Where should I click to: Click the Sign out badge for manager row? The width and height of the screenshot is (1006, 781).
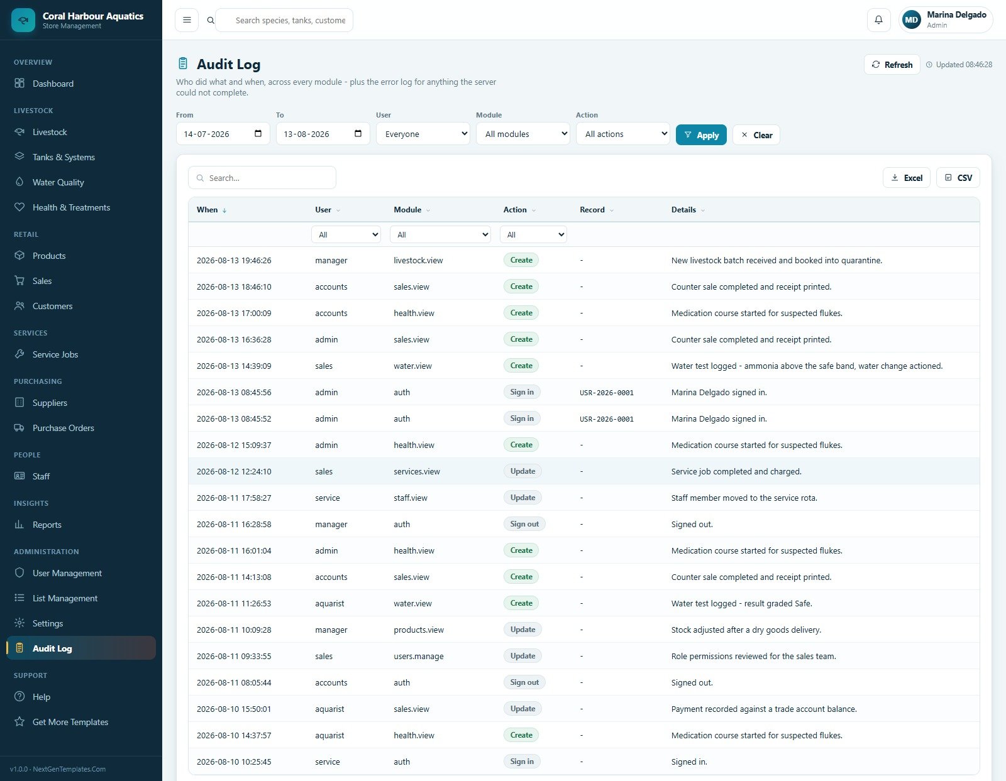524,524
